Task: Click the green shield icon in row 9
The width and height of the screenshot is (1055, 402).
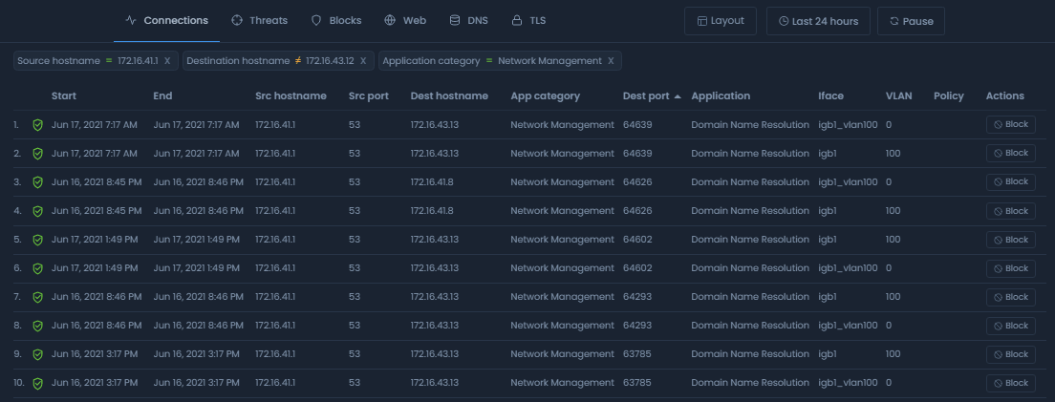Action: [x=37, y=354]
